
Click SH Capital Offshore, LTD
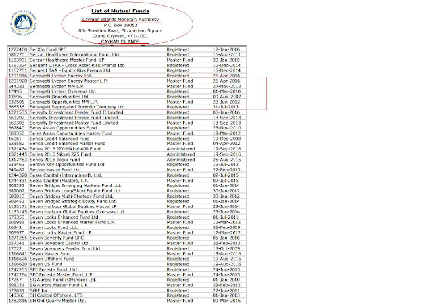tap(56, 295)
